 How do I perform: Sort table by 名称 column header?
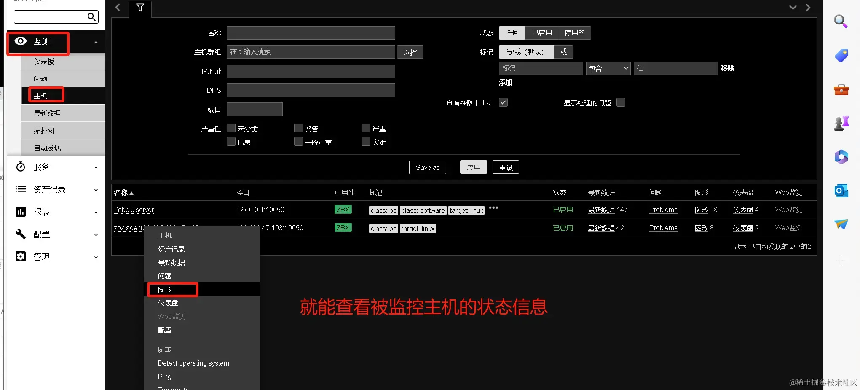click(x=123, y=192)
